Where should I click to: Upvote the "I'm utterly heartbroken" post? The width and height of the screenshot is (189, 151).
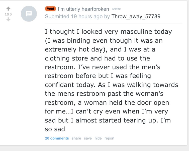[x=8, y=8]
